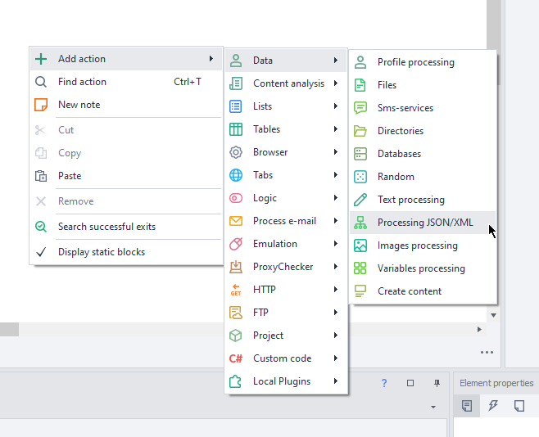Click the vertical scrollbar down arrow

coord(493,314)
